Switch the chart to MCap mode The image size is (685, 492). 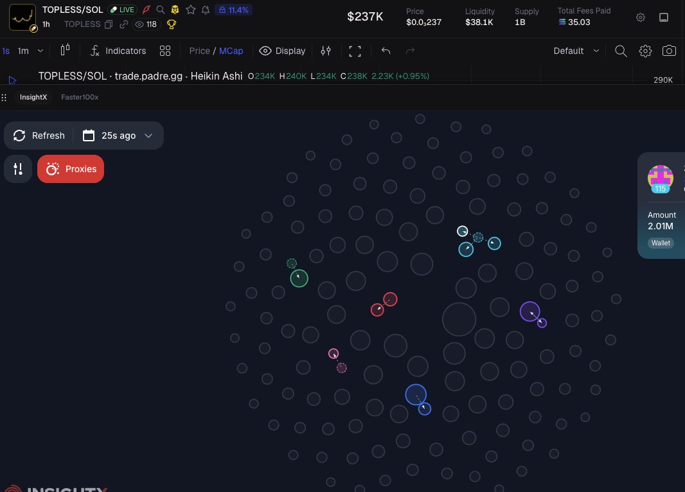[231, 51]
